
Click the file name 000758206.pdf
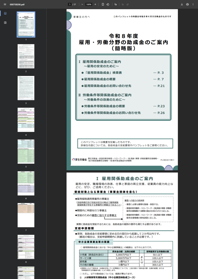[17, 4]
